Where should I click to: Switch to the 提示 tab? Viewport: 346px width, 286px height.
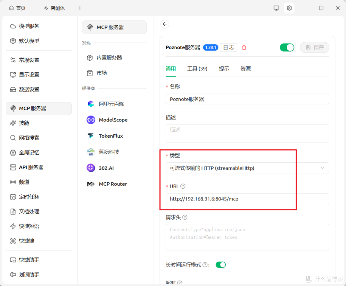(224, 69)
